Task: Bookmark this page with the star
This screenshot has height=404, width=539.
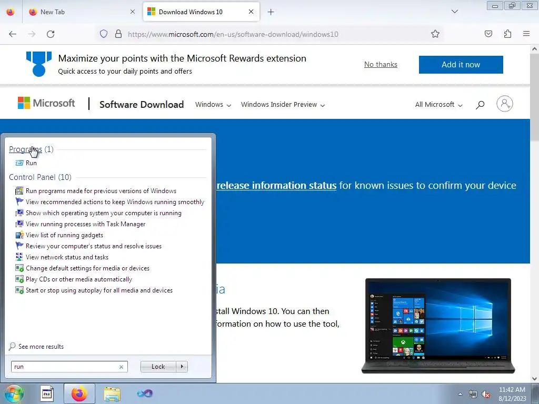Action: tap(435, 34)
